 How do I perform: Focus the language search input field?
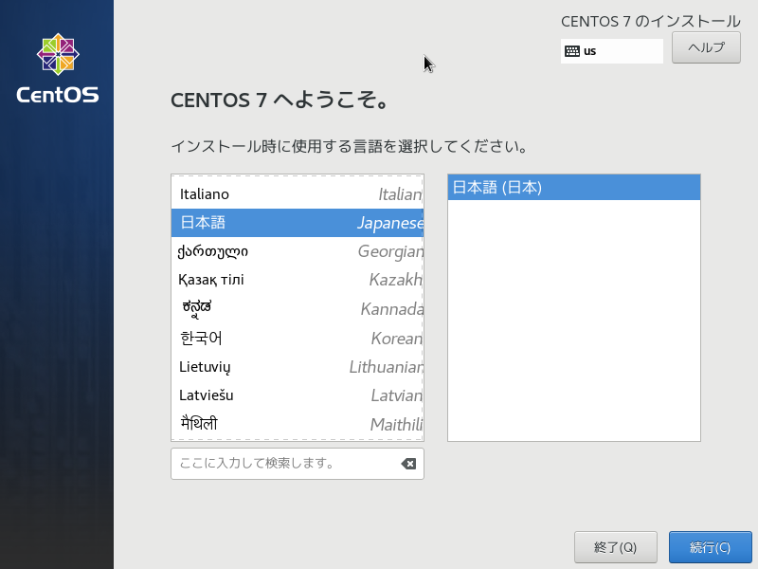click(x=284, y=464)
